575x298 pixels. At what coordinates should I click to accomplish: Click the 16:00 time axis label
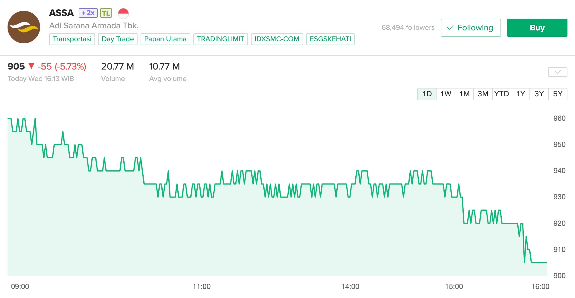540,287
